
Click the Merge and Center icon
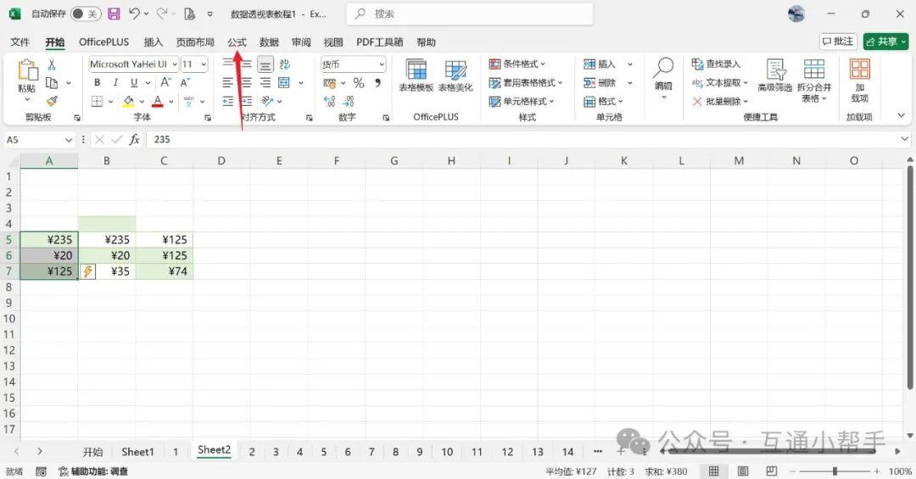(284, 82)
